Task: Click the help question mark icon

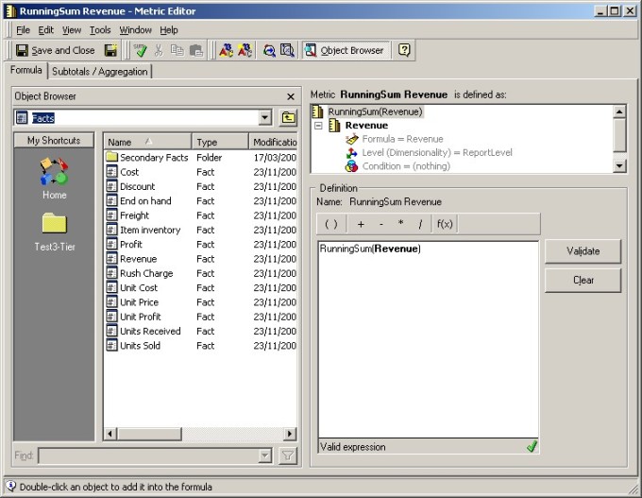Action: (404, 50)
